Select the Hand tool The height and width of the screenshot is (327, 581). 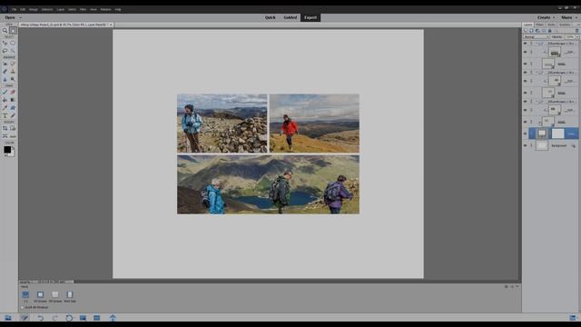point(13,31)
